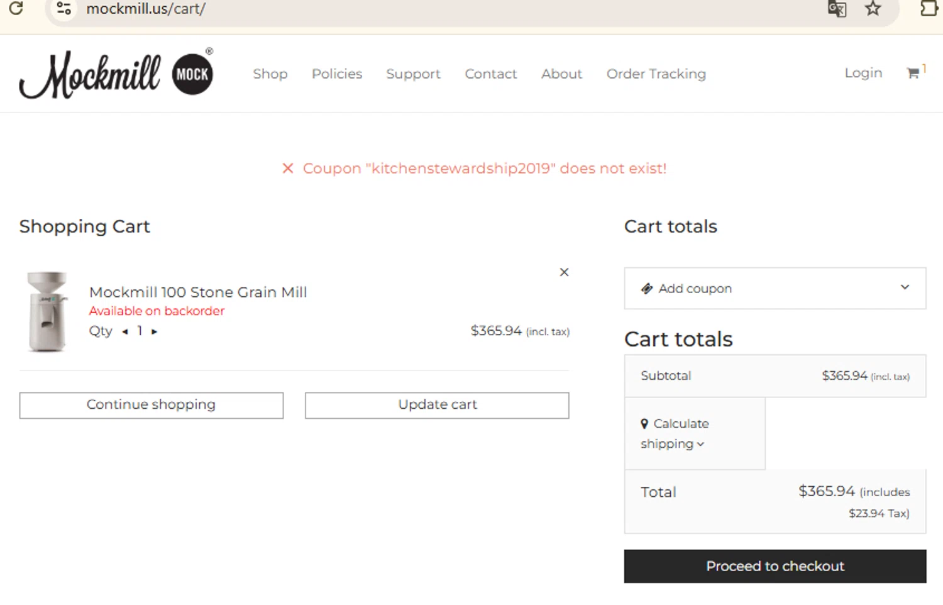Click the Total label
Image resolution: width=943 pixels, height=605 pixels.
(658, 492)
